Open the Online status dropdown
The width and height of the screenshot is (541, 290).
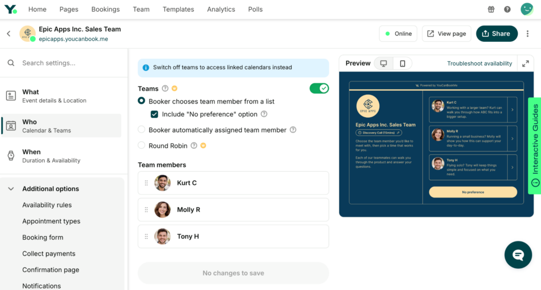pyautogui.click(x=398, y=33)
